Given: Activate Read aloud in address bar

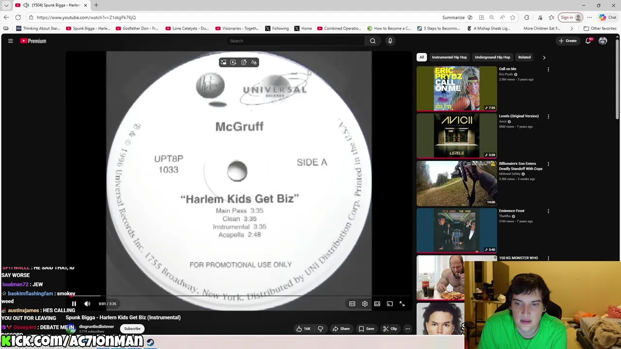Looking at the screenshot, I should click(x=502, y=17).
